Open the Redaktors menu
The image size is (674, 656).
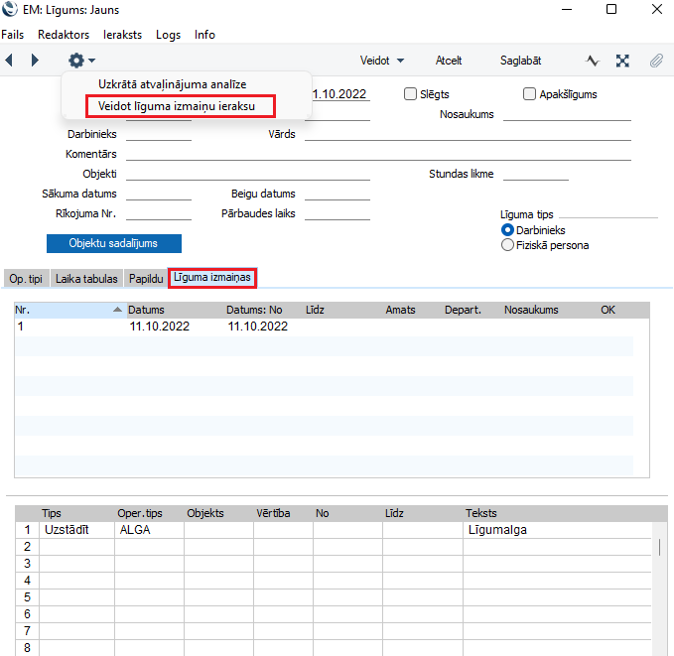coord(63,35)
